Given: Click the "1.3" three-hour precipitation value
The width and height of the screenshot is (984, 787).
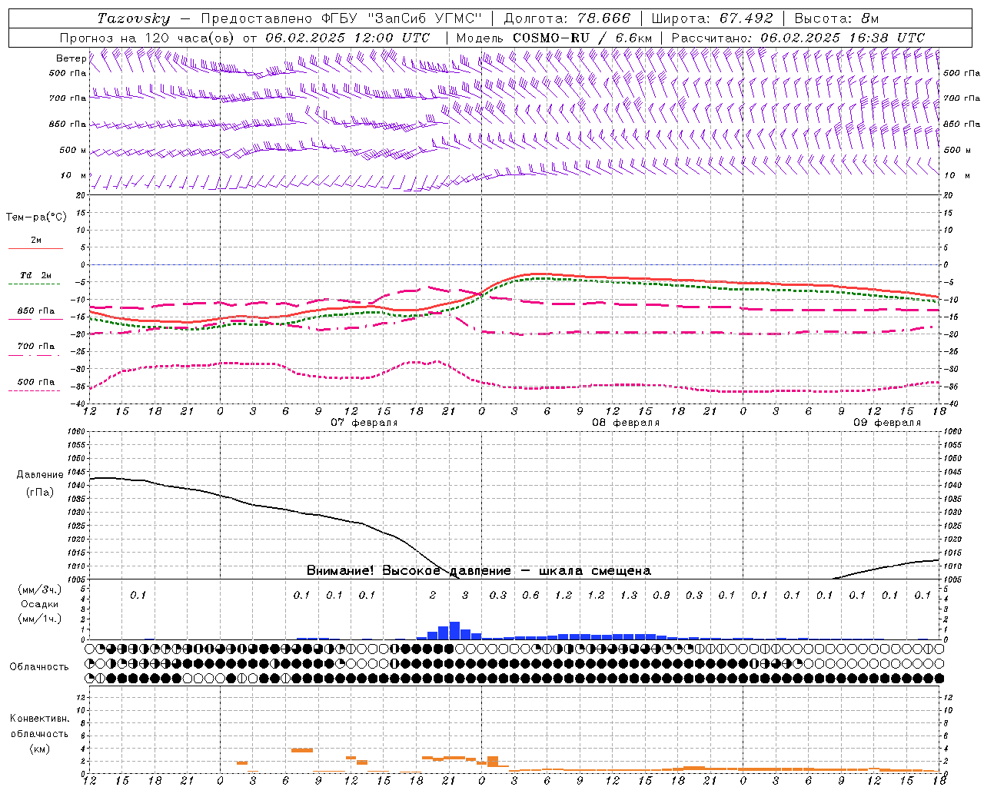Looking at the screenshot, I should coord(629,595).
